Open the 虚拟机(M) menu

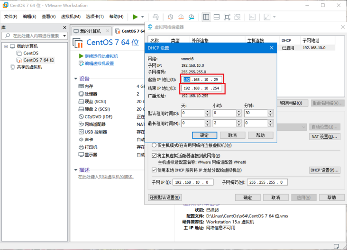tap(71, 17)
